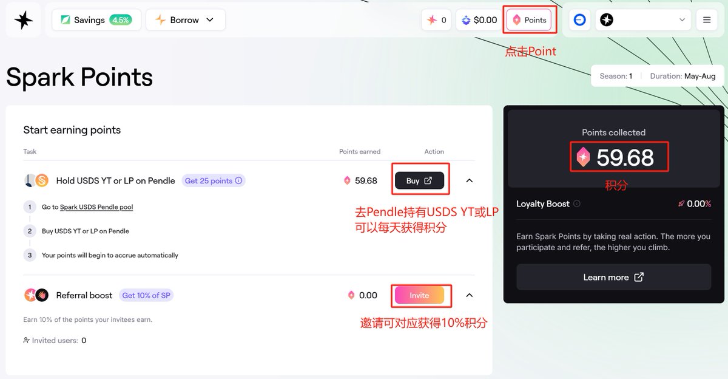Click the Loyalty Boost info icon
The width and height of the screenshot is (728, 379).
click(577, 204)
